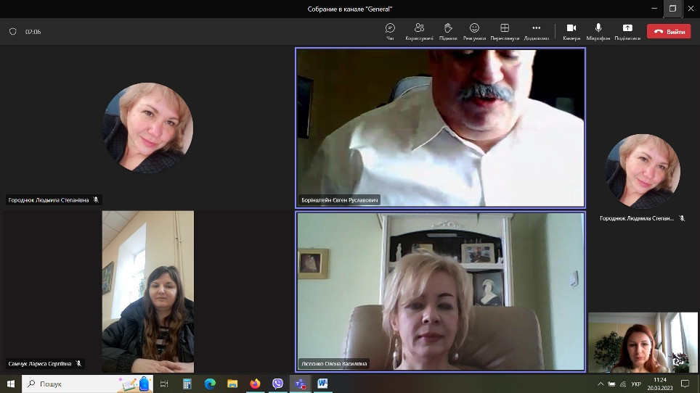Viewport: 700px width, 393px height.
Task: Open the reactions picker
Action: (474, 30)
